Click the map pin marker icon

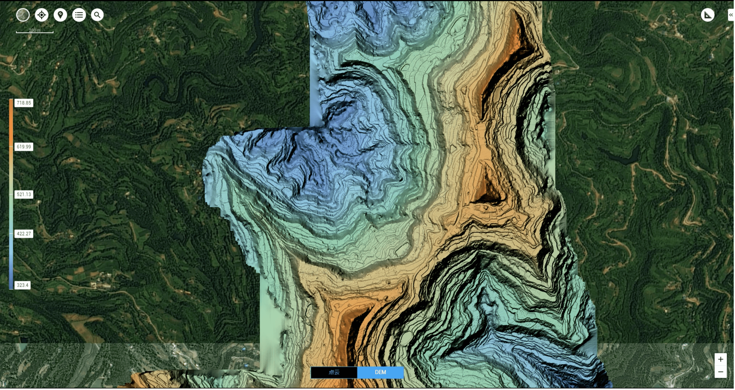click(60, 15)
